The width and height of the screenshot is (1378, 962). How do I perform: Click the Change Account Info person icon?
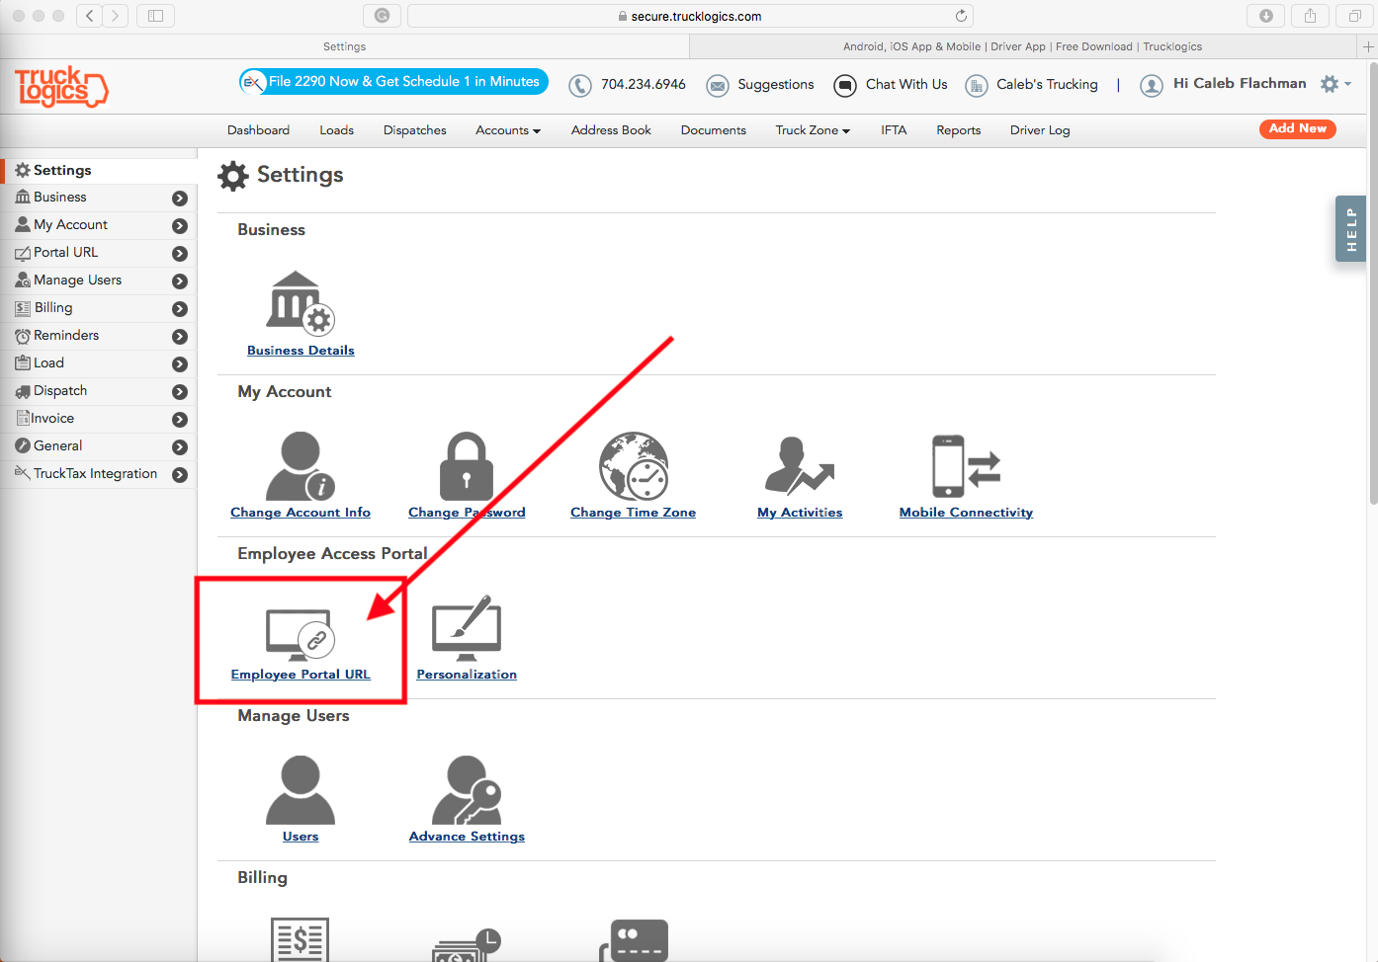[x=301, y=466]
